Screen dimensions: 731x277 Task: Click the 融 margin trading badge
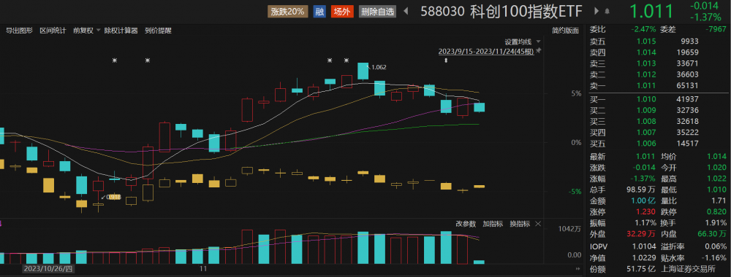click(x=319, y=12)
